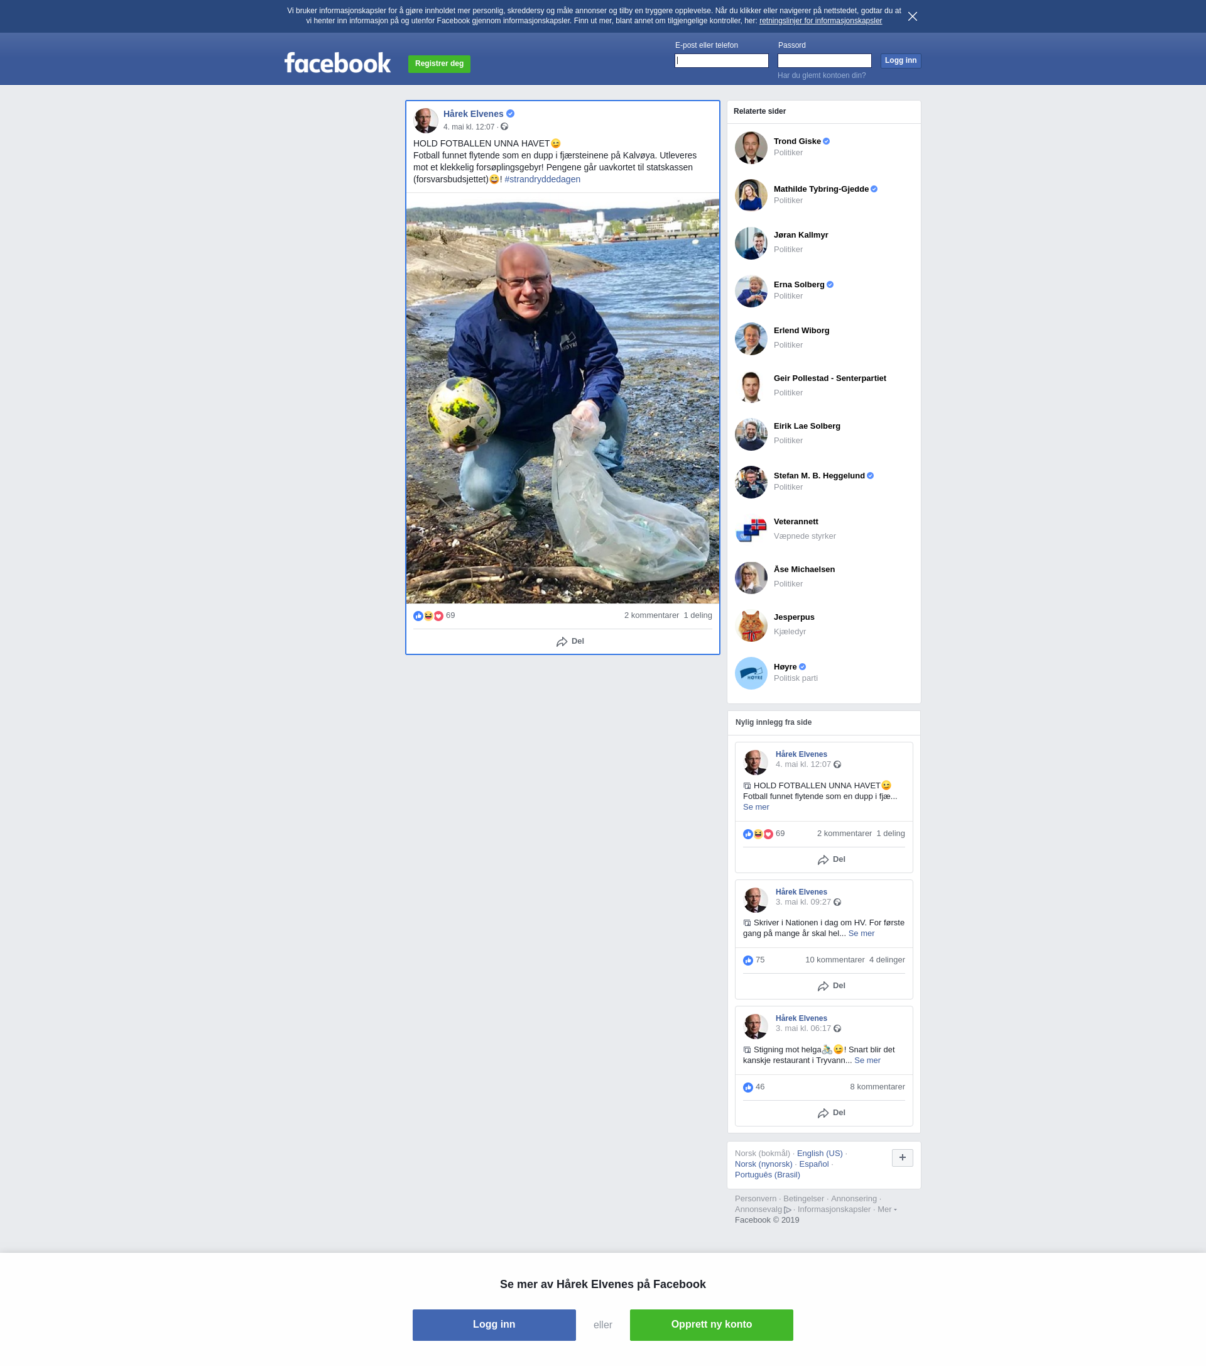1206x1366 pixels.
Task: Click the small Logg inn header button
Action: (900, 61)
